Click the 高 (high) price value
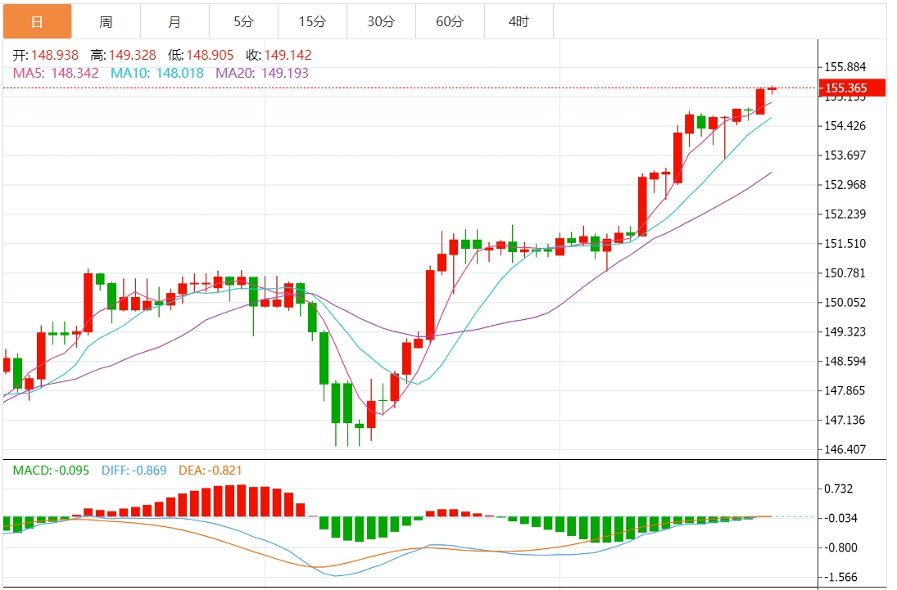 [131, 56]
